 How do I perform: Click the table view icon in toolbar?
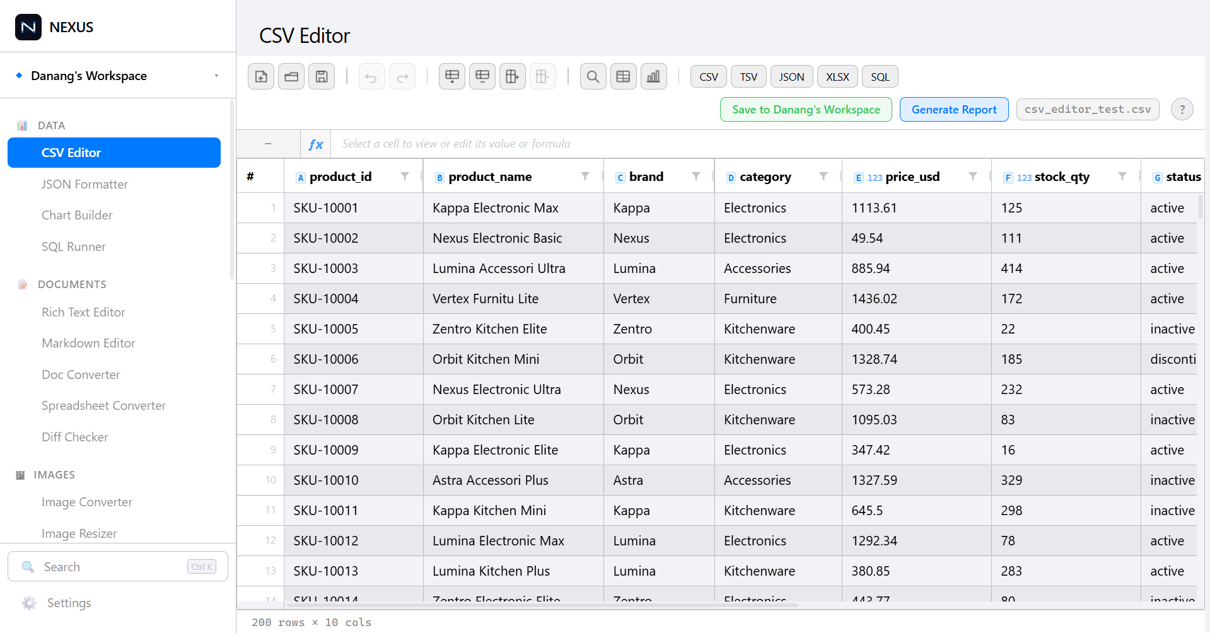point(624,77)
